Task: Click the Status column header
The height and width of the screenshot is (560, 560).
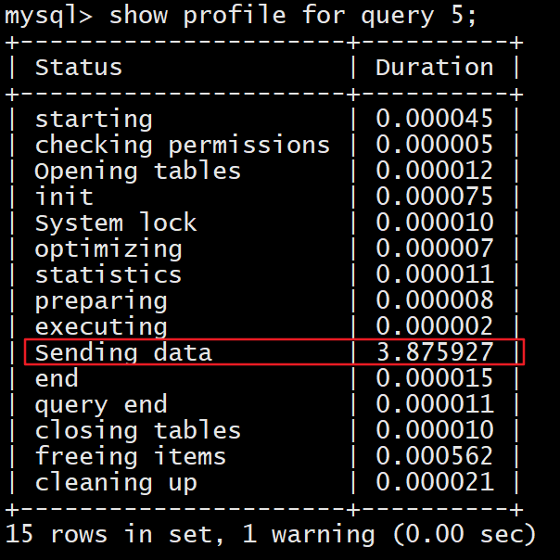Action: (79, 68)
